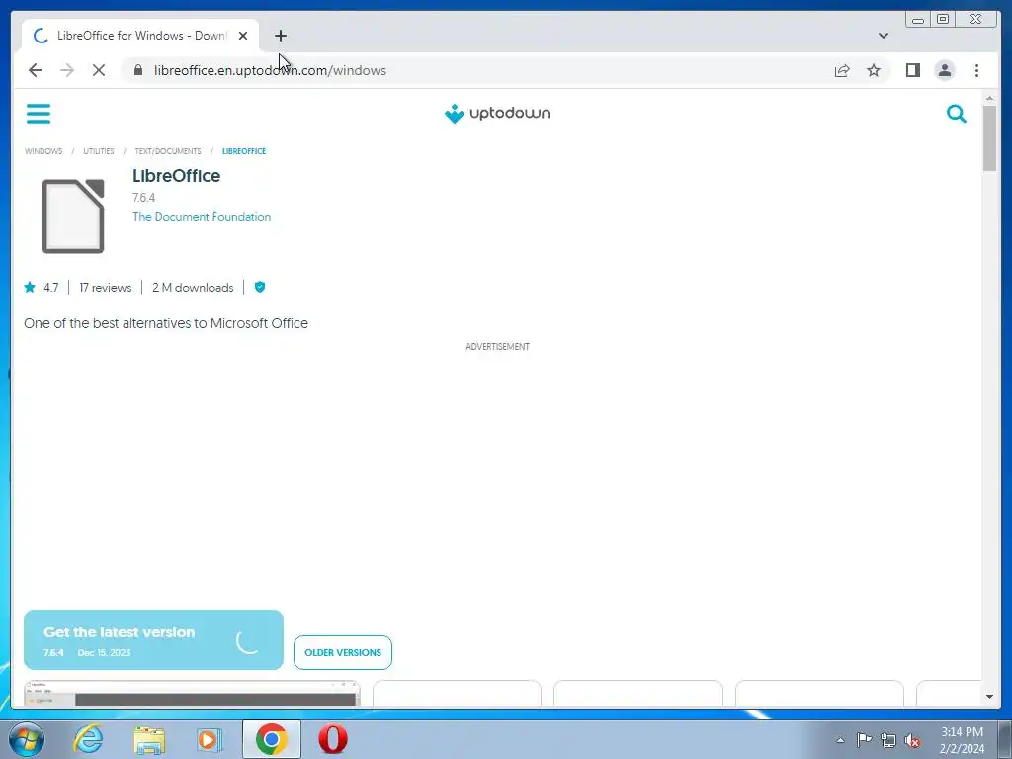Click Get the latest version button
1012x759 pixels.
[153, 639]
